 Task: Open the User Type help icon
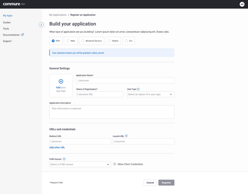138,89
